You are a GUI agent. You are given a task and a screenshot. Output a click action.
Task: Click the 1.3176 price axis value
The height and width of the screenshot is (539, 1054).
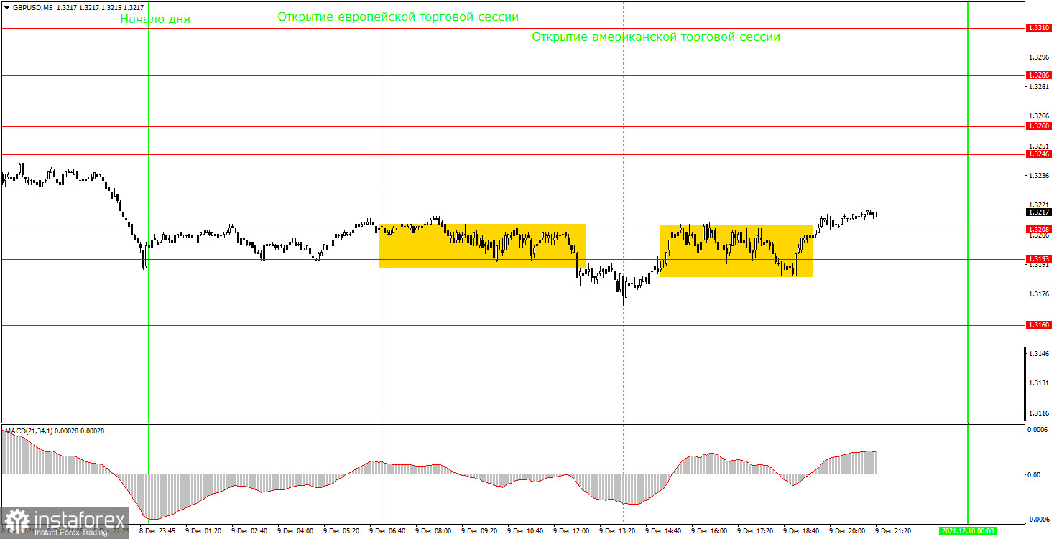pos(1039,294)
